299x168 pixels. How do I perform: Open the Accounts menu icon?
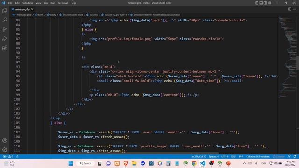(x=5, y=140)
